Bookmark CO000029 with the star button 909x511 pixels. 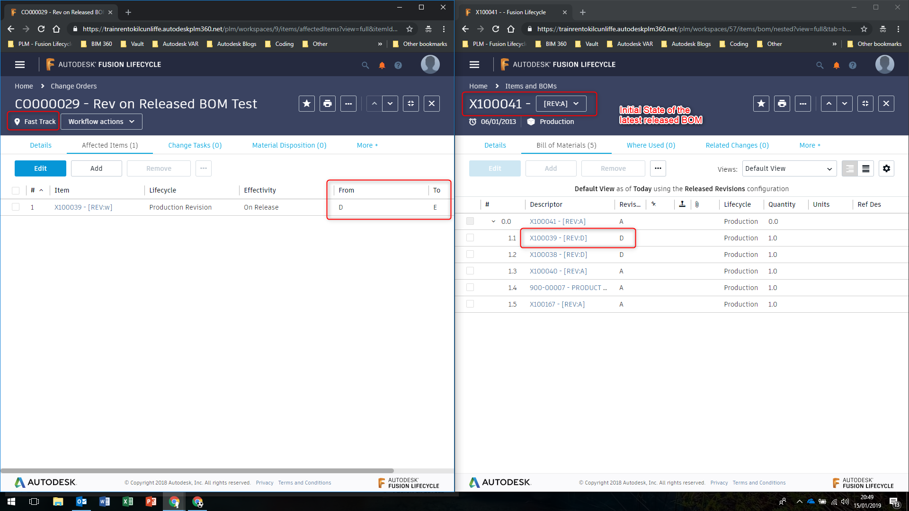(x=307, y=104)
